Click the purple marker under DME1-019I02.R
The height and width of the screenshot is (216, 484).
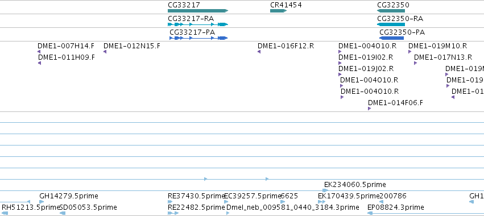coord(340,63)
